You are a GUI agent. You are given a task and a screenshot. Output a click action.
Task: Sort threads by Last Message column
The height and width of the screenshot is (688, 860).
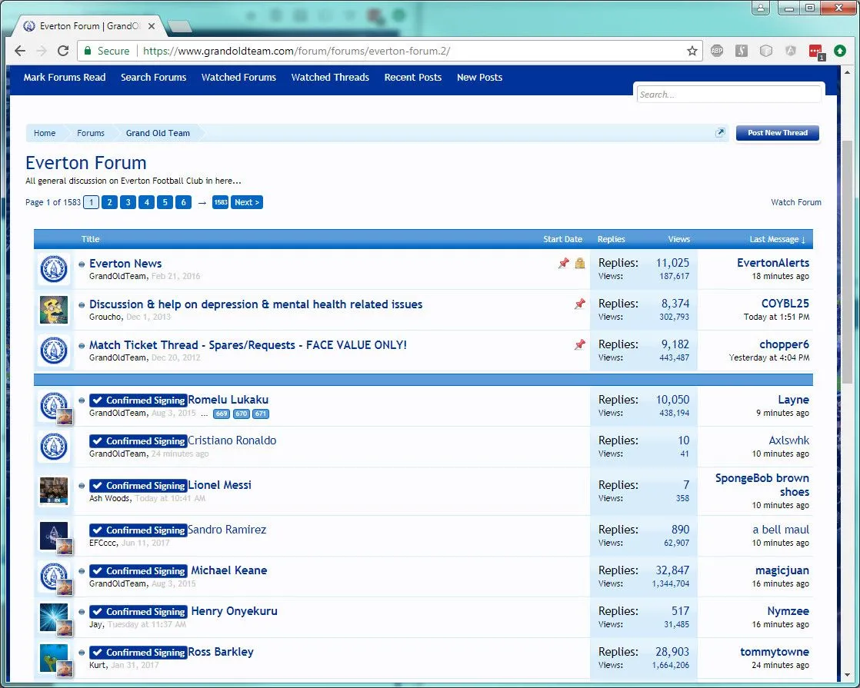[x=777, y=239]
